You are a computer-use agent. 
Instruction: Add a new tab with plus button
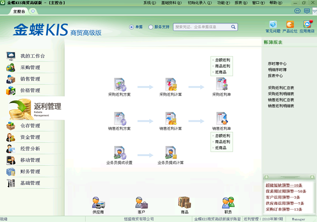click(33, 11)
